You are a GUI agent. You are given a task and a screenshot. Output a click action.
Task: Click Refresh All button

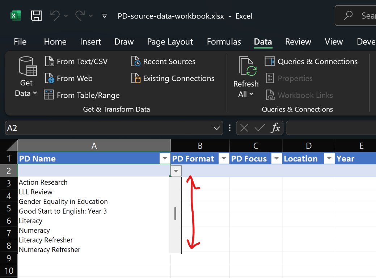[246, 77]
